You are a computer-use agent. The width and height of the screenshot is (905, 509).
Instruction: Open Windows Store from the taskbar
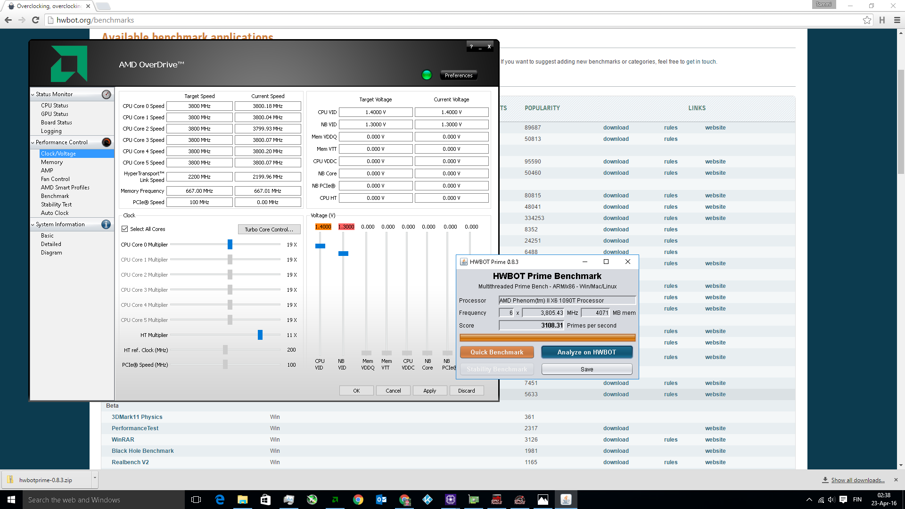[265, 500]
